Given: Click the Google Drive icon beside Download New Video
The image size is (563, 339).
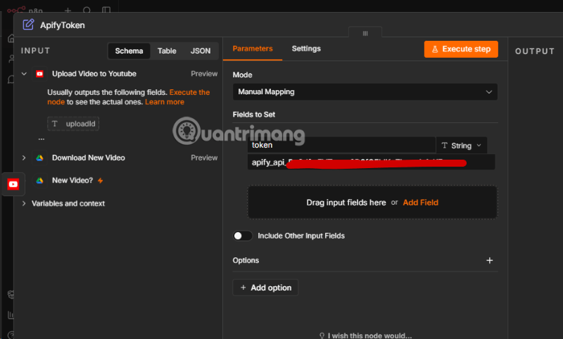Looking at the screenshot, I should (39, 158).
